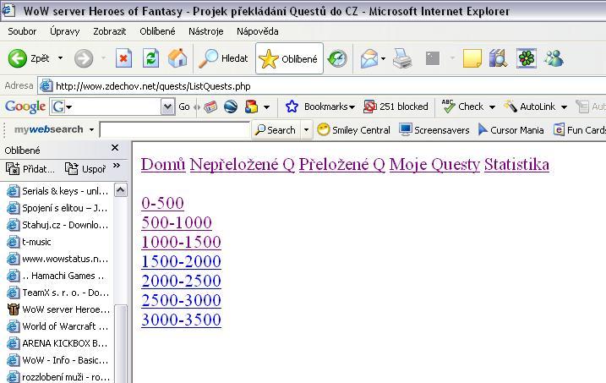Open Search (Hledat) magnifier button
Screen dimensions: 606x383
223,58
